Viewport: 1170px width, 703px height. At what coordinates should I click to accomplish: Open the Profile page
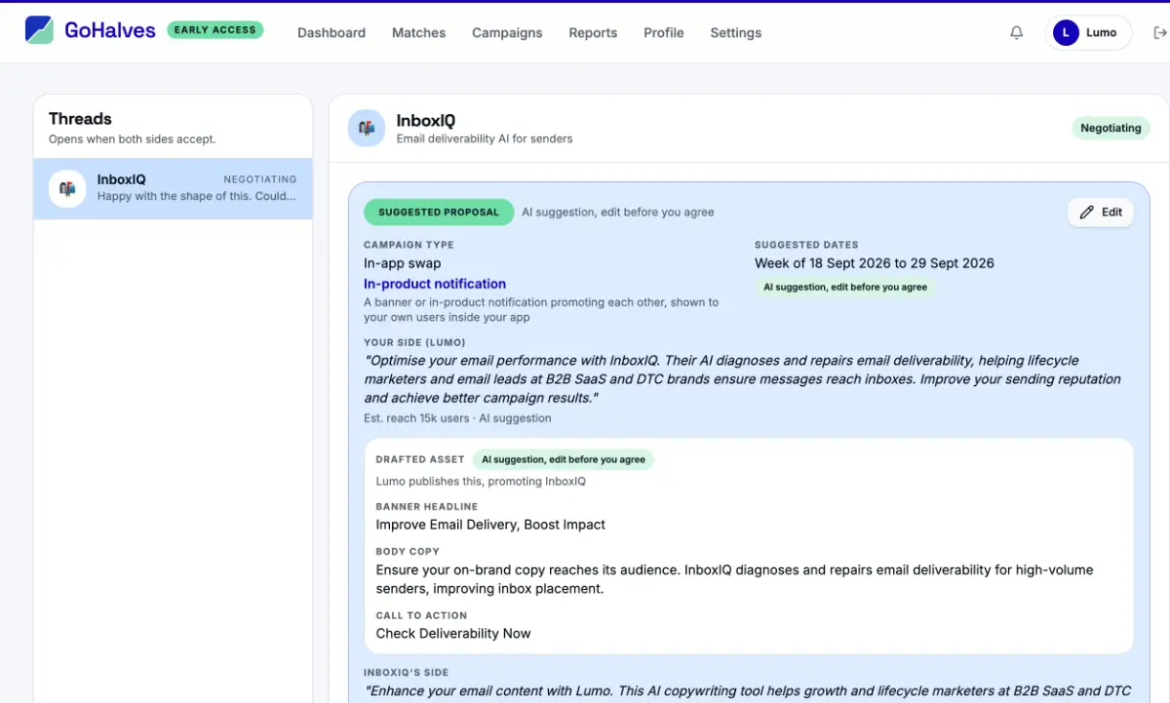pos(663,32)
